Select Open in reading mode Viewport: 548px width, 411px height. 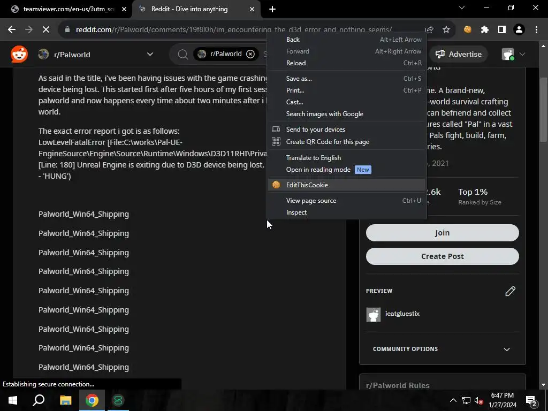[x=347, y=170]
